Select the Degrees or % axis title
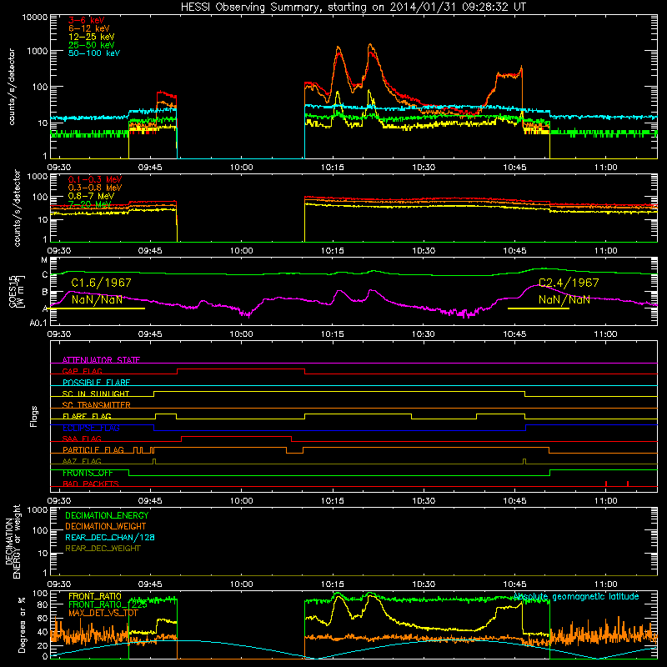Screen dimensions: 667x667 [x=22, y=624]
